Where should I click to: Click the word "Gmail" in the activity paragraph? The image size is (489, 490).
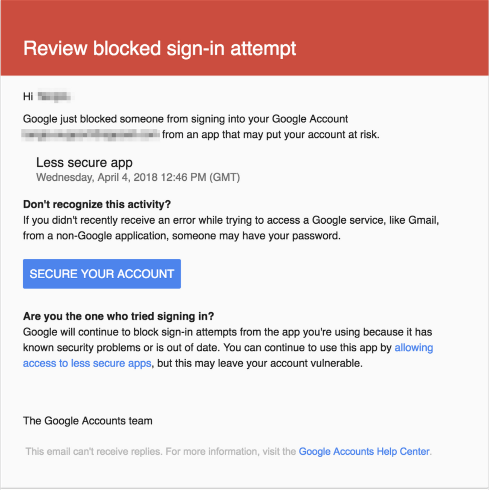(x=422, y=220)
